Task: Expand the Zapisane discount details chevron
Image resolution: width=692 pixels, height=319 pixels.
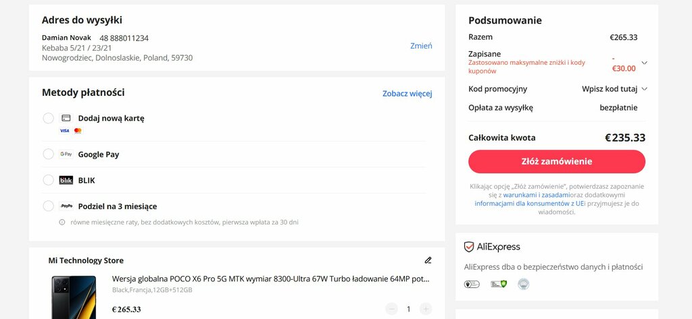Action: 644,63
